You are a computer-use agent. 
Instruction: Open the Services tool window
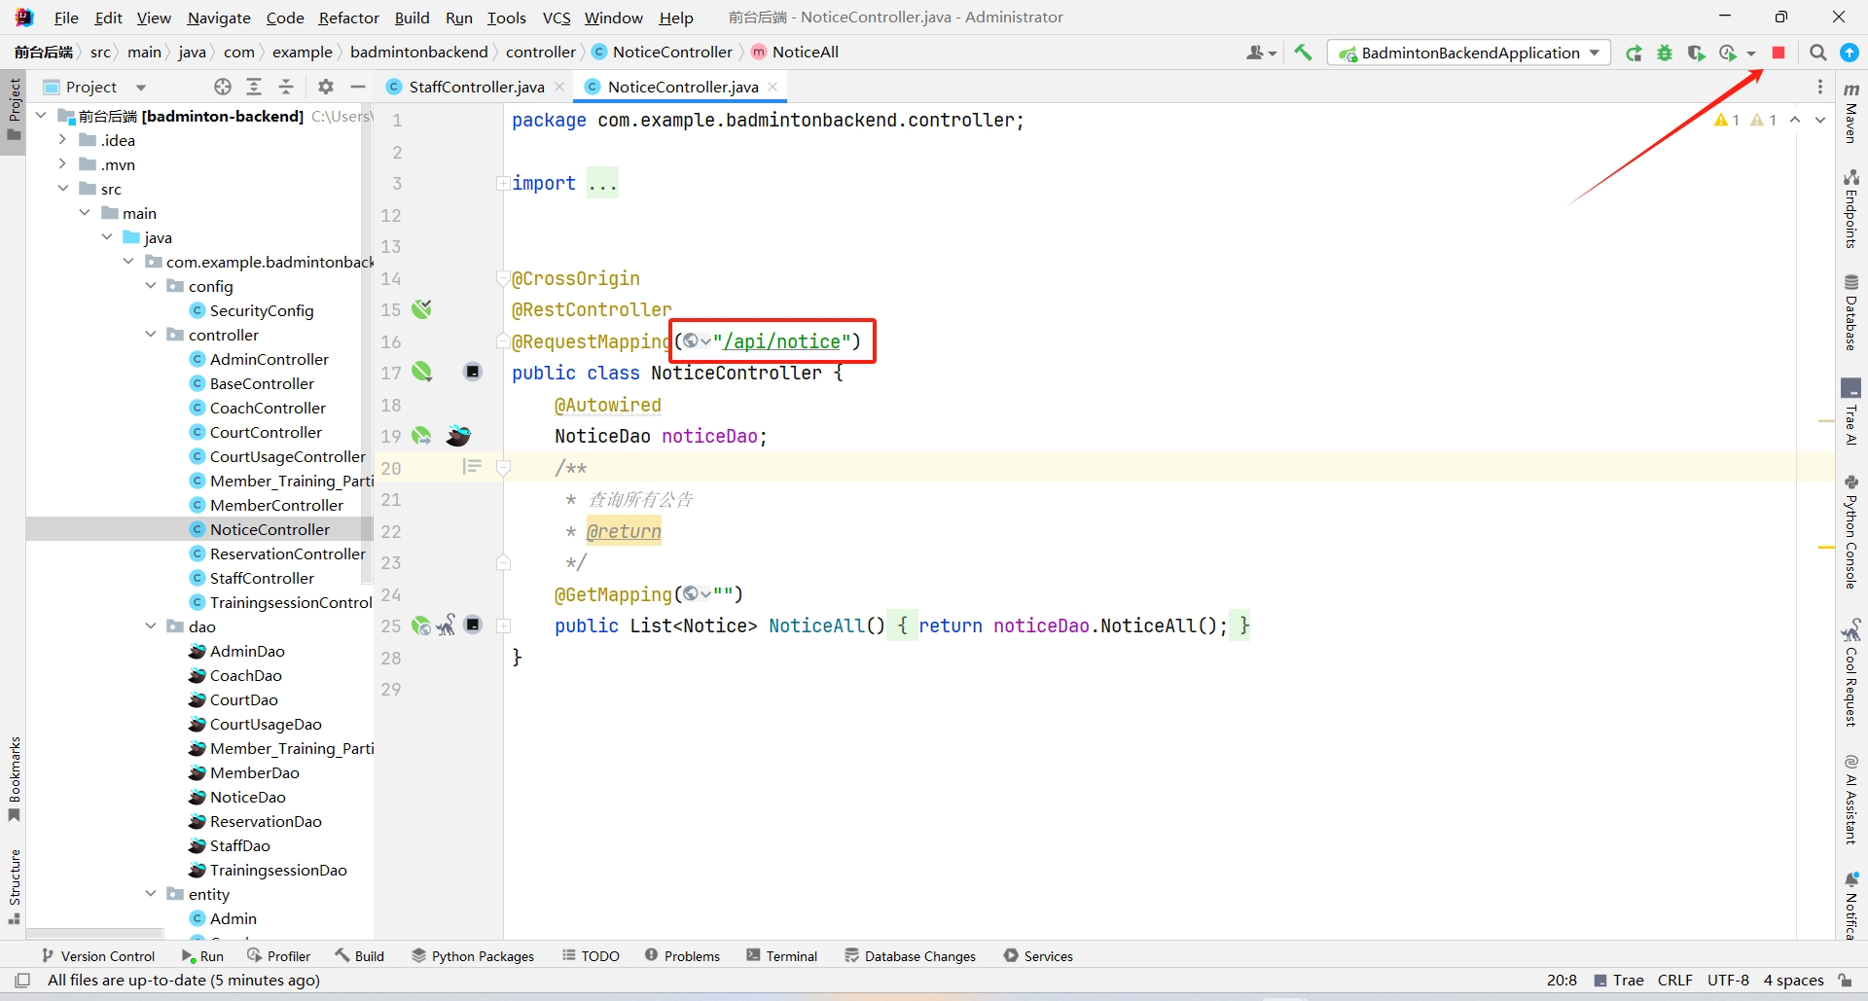point(1037,956)
